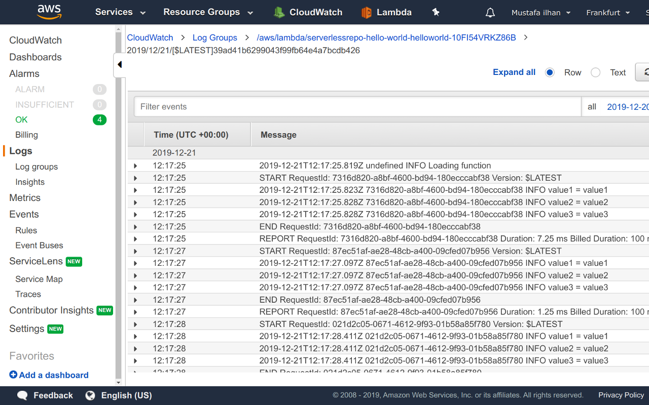The image size is (649, 405).
Task: Open the helloworld Lambda log group breadcrumb
Action: [x=386, y=37]
